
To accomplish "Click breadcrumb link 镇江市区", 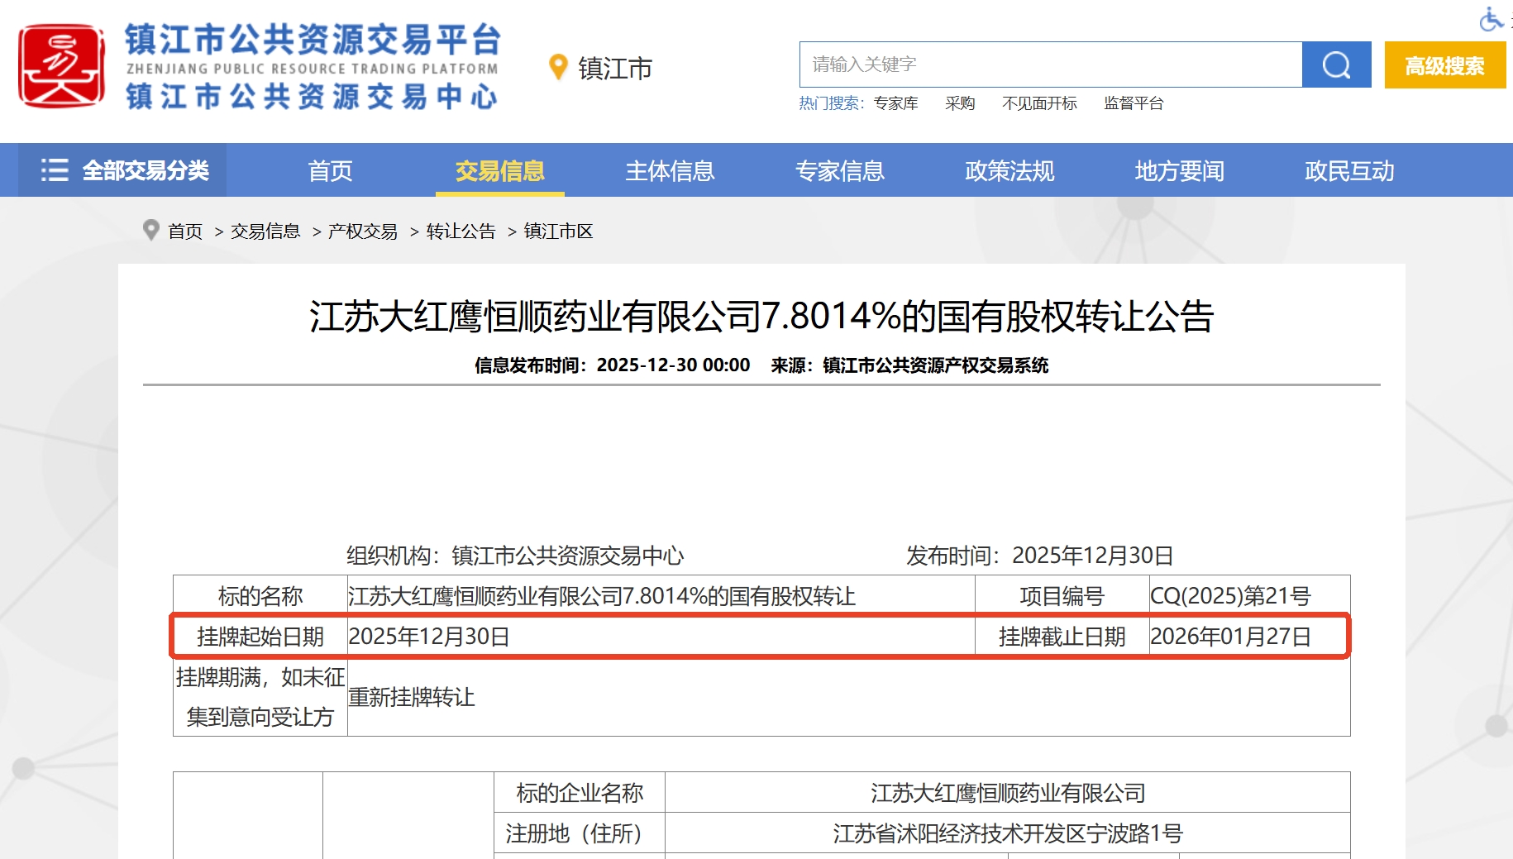I will point(558,231).
